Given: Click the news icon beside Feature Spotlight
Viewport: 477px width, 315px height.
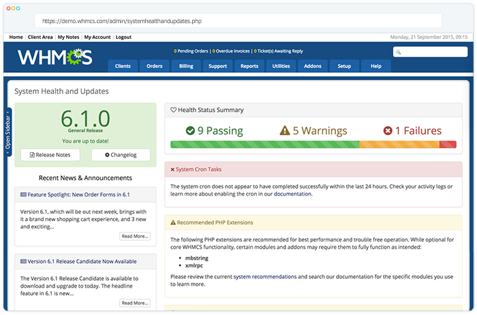Looking at the screenshot, I should click(23, 195).
